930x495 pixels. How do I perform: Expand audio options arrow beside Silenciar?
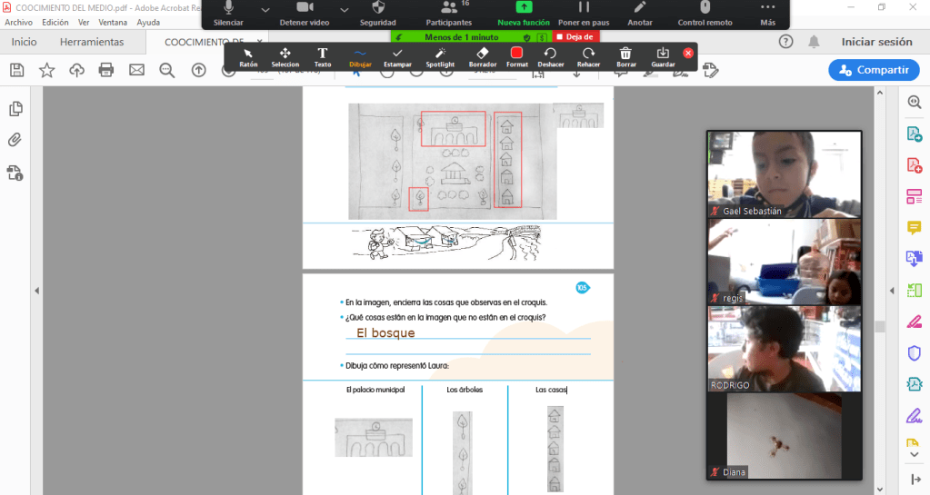click(265, 8)
